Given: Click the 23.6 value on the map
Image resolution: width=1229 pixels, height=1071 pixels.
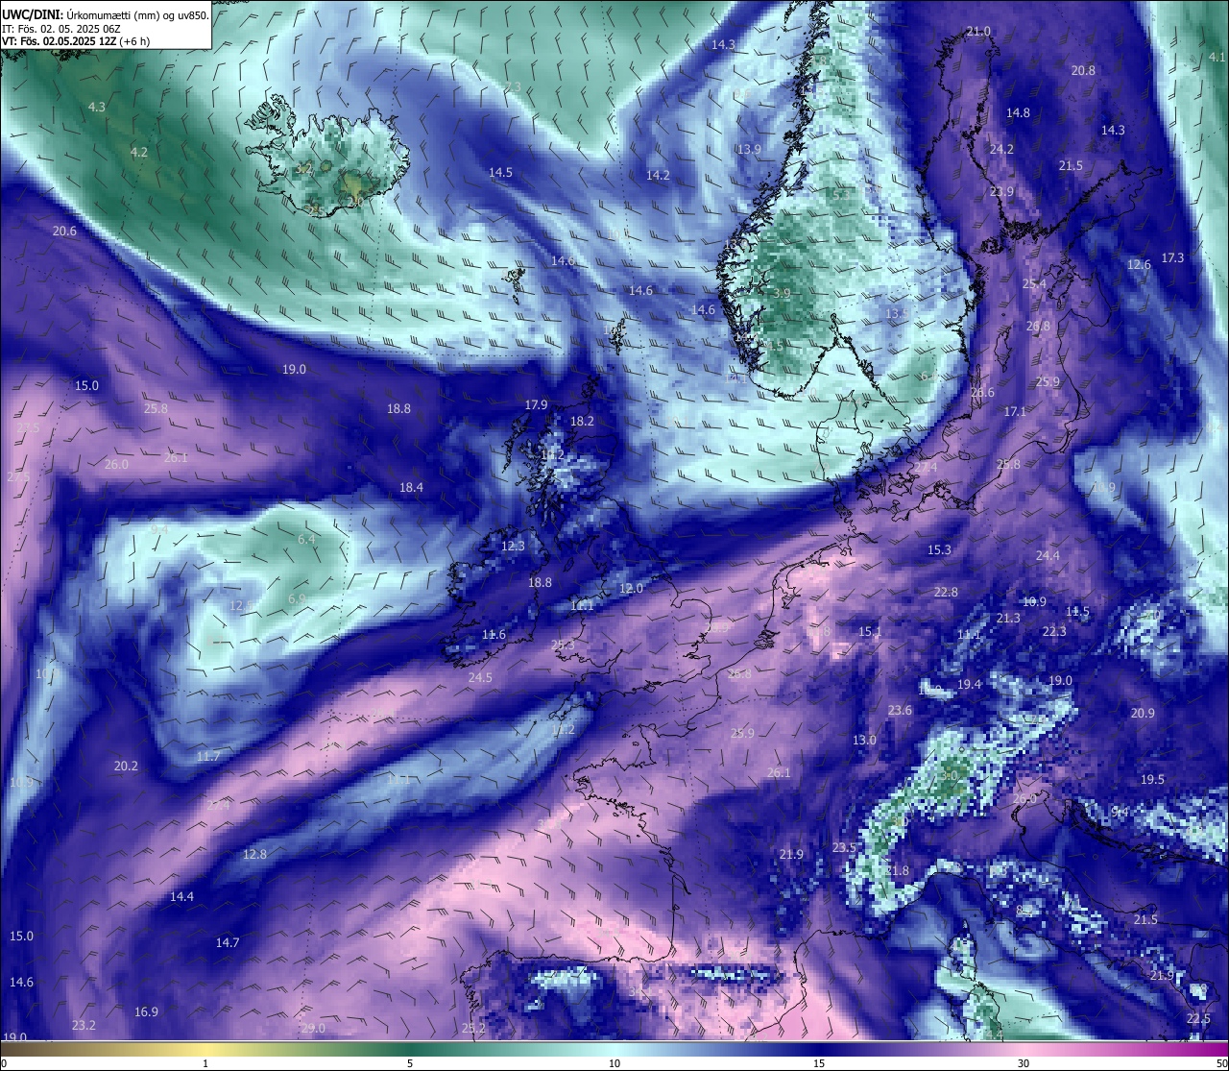Looking at the screenshot, I should click(x=900, y=710).
